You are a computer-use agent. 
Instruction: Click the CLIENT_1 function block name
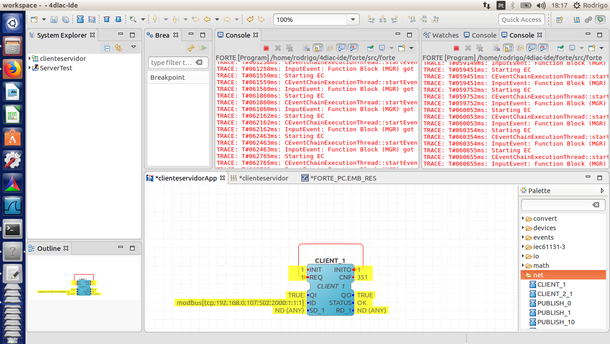(x=330, y=260)
